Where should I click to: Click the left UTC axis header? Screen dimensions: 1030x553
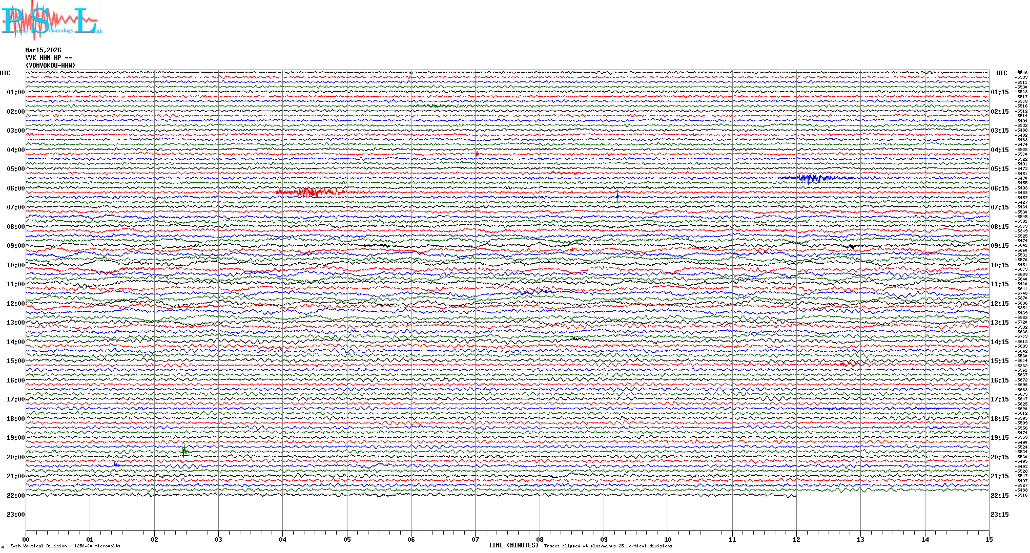(x=5, y=73)
